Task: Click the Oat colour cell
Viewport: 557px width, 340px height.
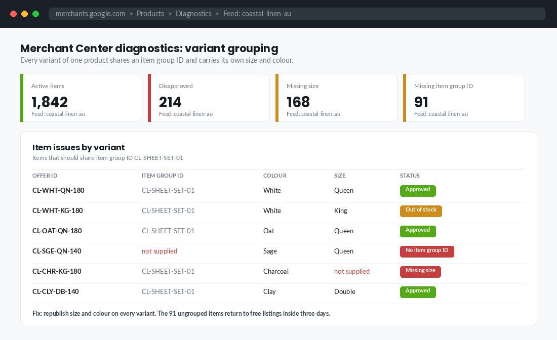Action: click(269, 231)
